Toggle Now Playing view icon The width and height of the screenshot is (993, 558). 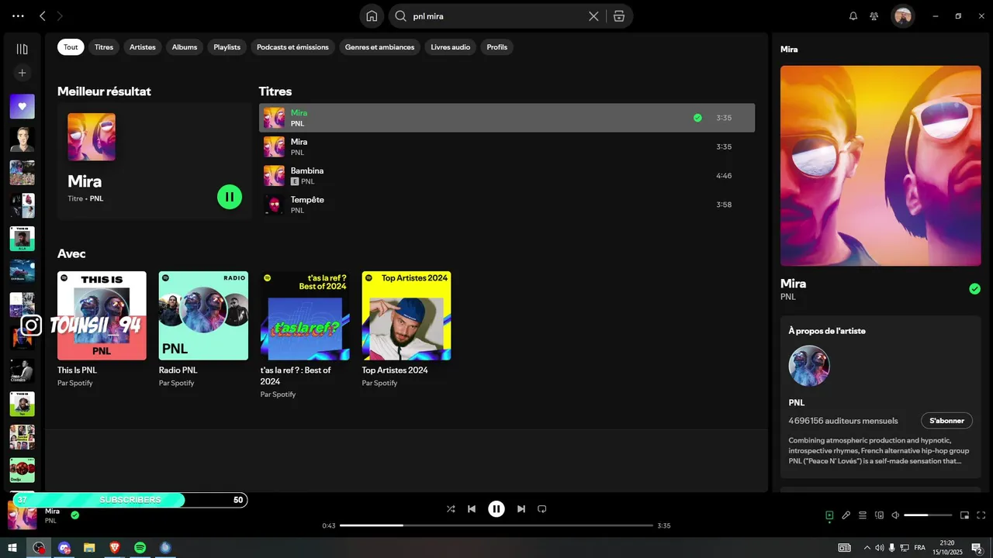click(829, 515)
